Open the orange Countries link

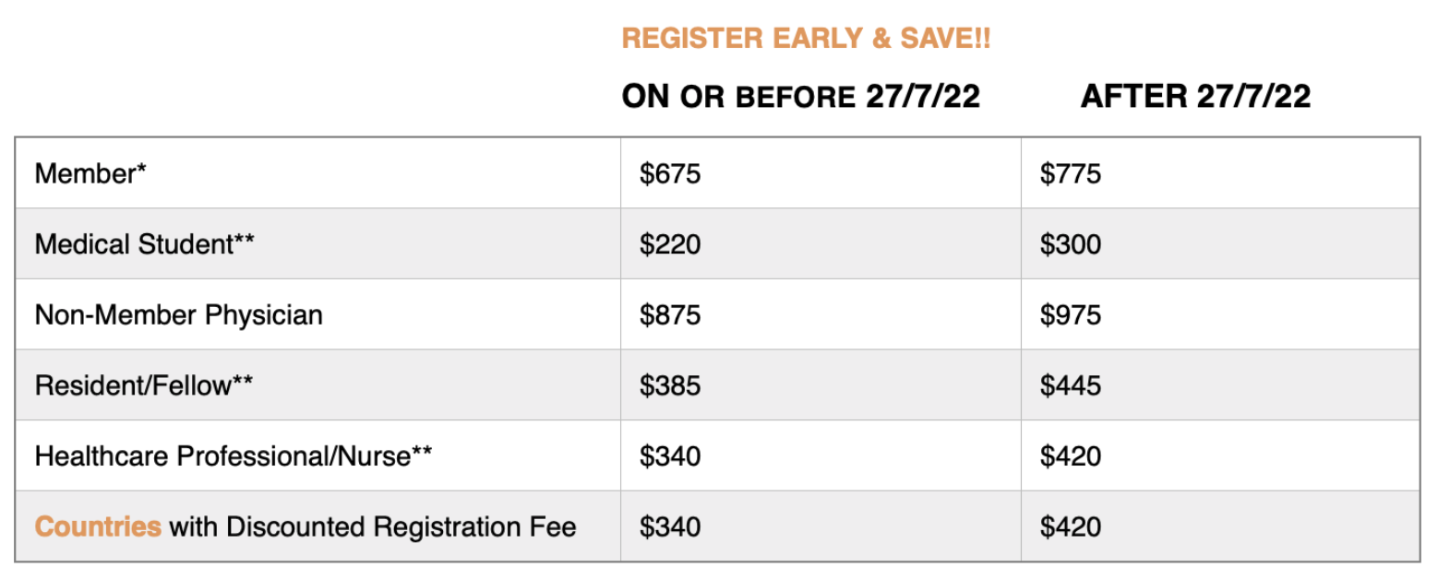[98, 527]
